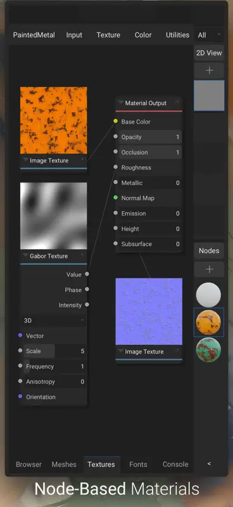This screenshot has height=507, width=233.
Task: Adjust the Gabor Scale slider
Action: [x=55, y=351]
